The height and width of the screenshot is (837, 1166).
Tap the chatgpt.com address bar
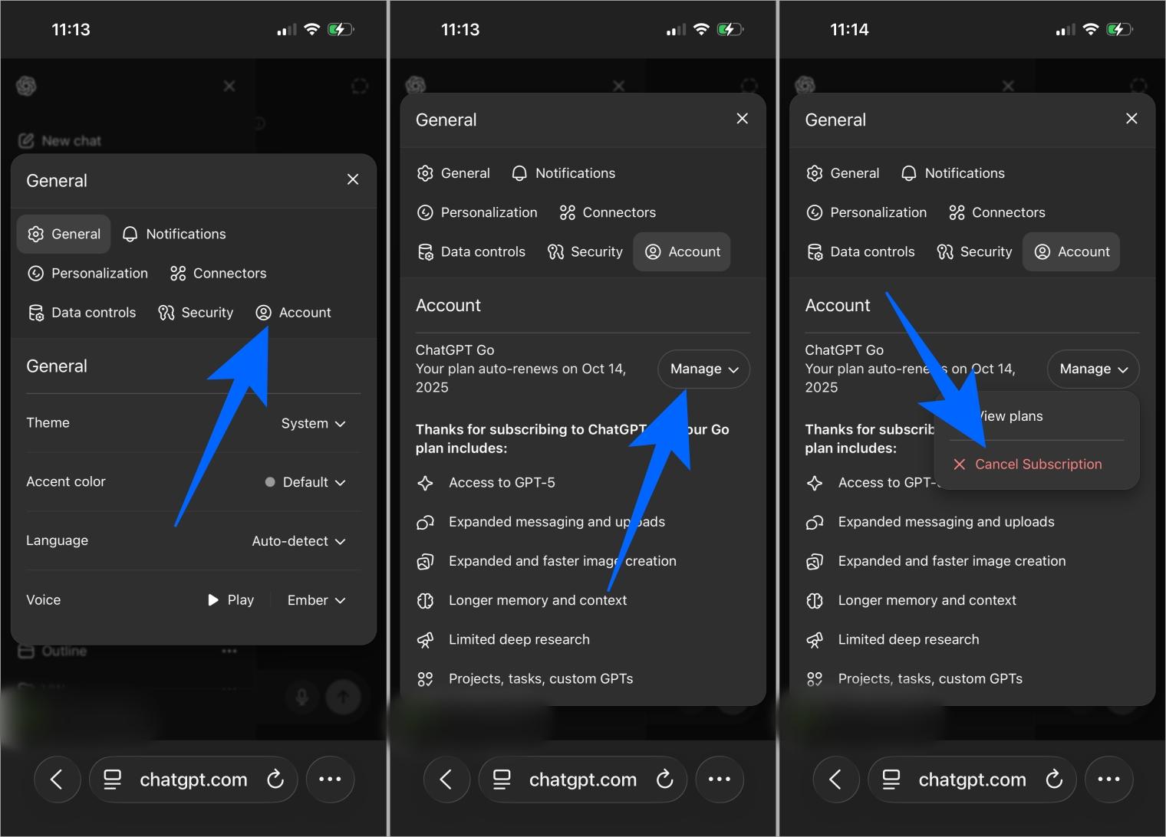193,780
